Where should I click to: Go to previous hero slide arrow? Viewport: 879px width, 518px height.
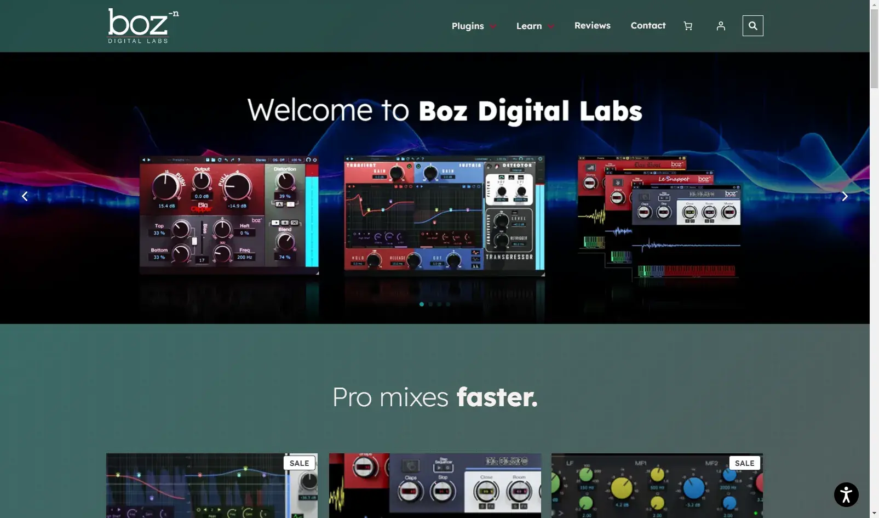25,196
